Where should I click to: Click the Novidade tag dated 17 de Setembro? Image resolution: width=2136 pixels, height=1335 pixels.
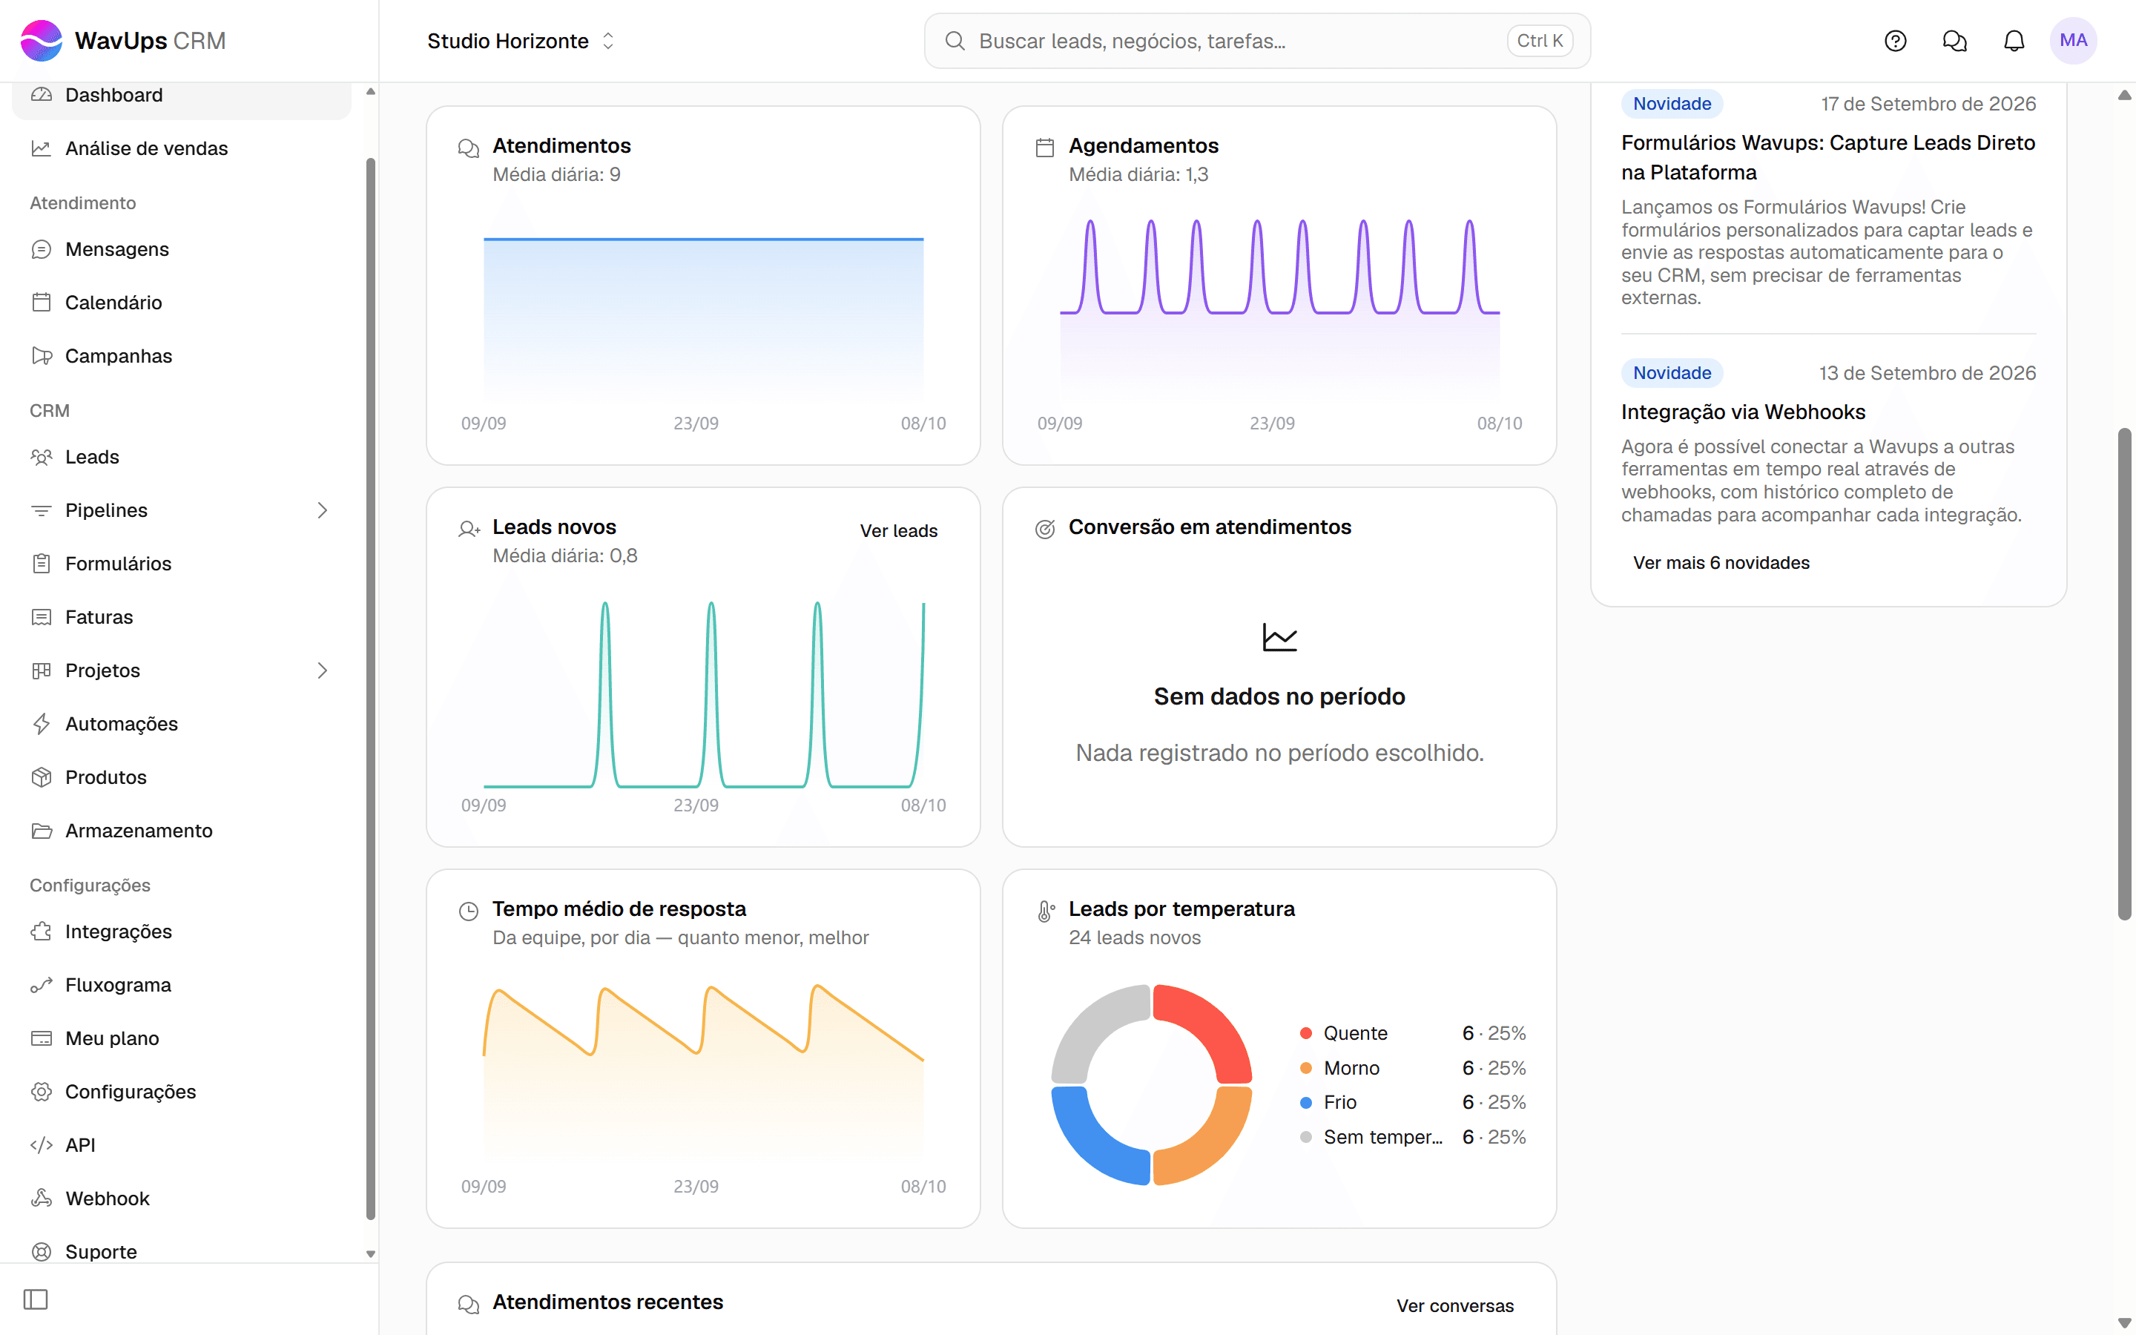1672,103
